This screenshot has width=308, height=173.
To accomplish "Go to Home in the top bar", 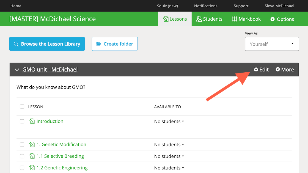I will coord(16,6).
